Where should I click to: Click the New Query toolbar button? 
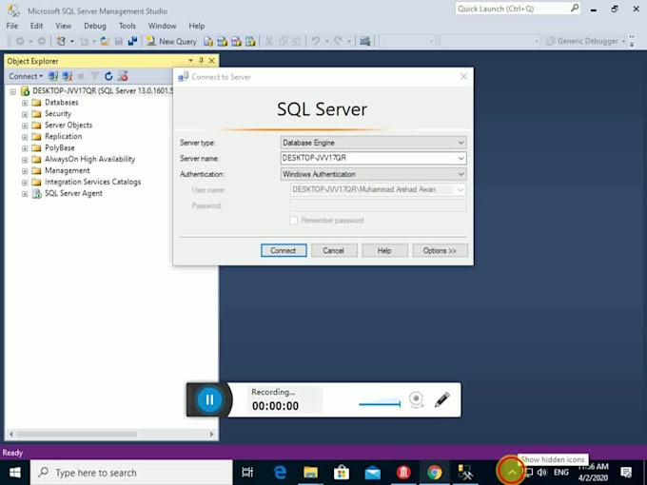coord(170,41)
